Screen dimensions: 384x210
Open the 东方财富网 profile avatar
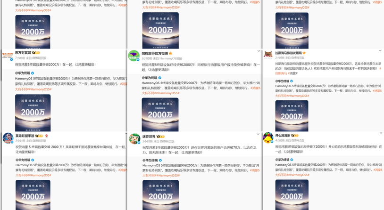tap(7, 56)
